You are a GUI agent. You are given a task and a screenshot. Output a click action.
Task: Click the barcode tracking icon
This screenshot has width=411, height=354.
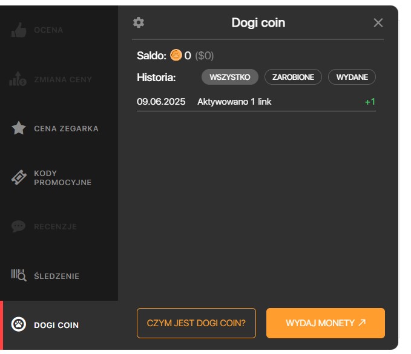[x=19, y=275]
